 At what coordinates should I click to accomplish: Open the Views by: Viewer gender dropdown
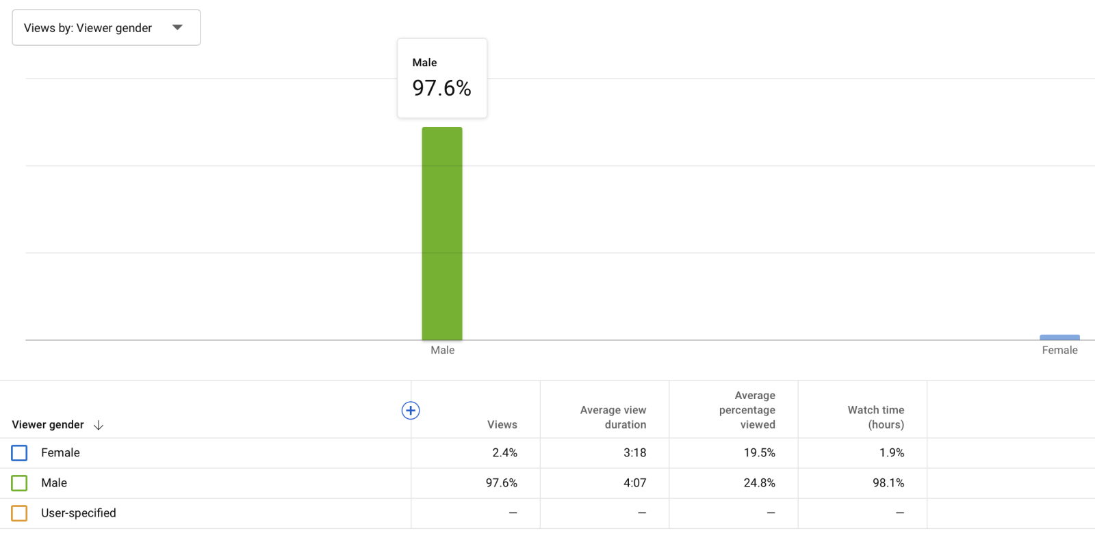click(x=106, y=28)
